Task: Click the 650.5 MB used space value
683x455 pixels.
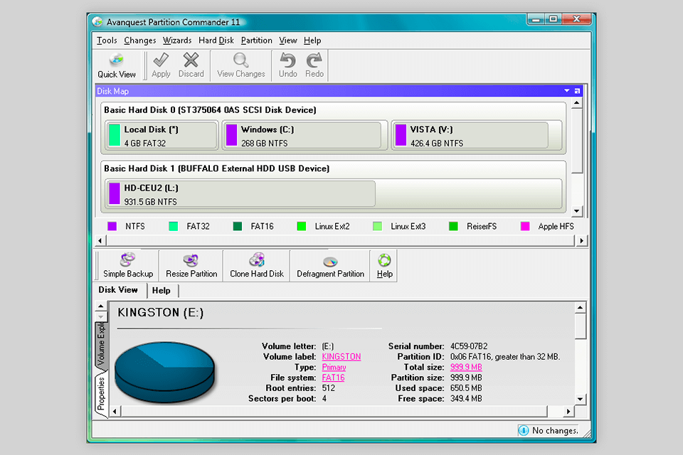Action: [466, 388]
